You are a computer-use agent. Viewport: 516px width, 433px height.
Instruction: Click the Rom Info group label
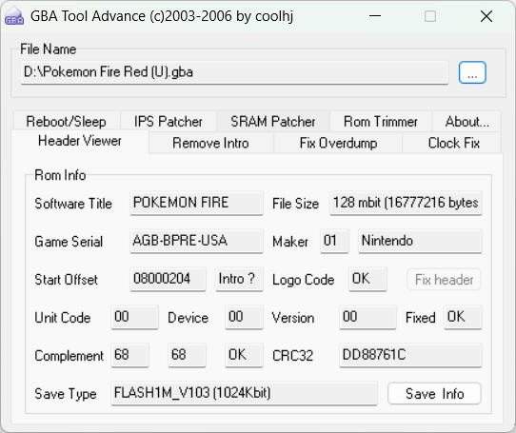click(60, 175)
